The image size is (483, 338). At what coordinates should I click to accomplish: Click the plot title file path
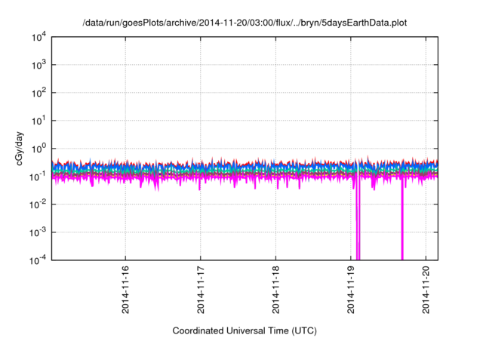(245, 23)
